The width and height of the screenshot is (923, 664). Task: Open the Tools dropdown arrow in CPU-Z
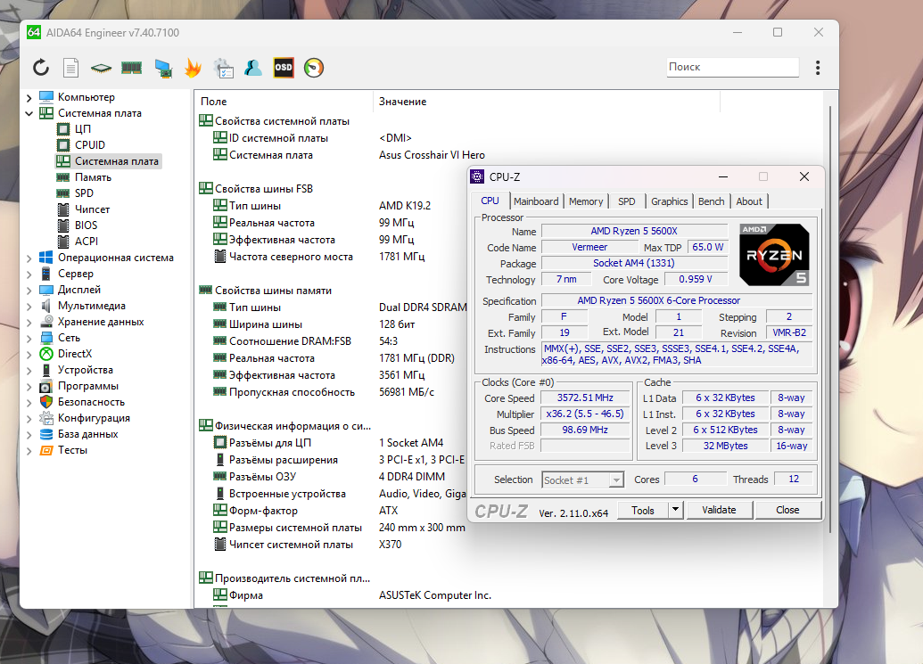pos(676,510)
